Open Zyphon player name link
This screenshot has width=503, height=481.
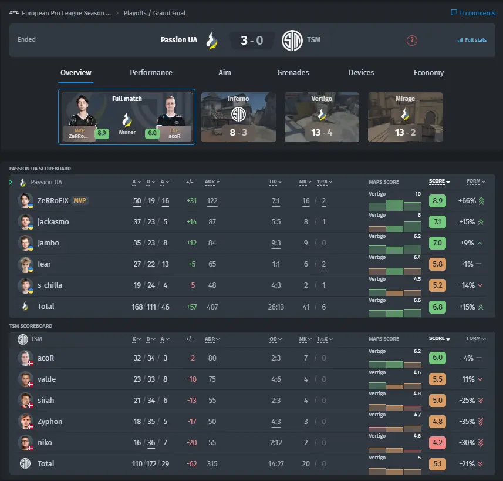(x=50, y=422)
